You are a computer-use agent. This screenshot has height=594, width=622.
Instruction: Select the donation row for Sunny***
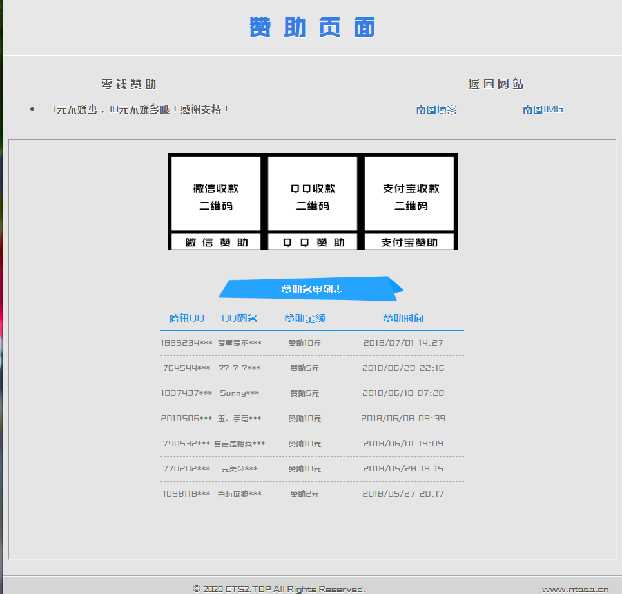[x=311, y=393]
